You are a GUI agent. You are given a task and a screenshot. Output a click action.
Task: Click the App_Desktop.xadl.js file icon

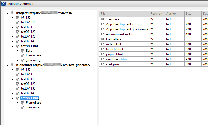point(103,24)
